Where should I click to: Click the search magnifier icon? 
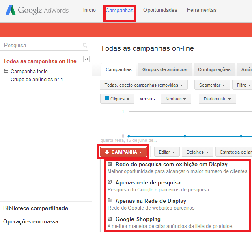pos(85,46)
